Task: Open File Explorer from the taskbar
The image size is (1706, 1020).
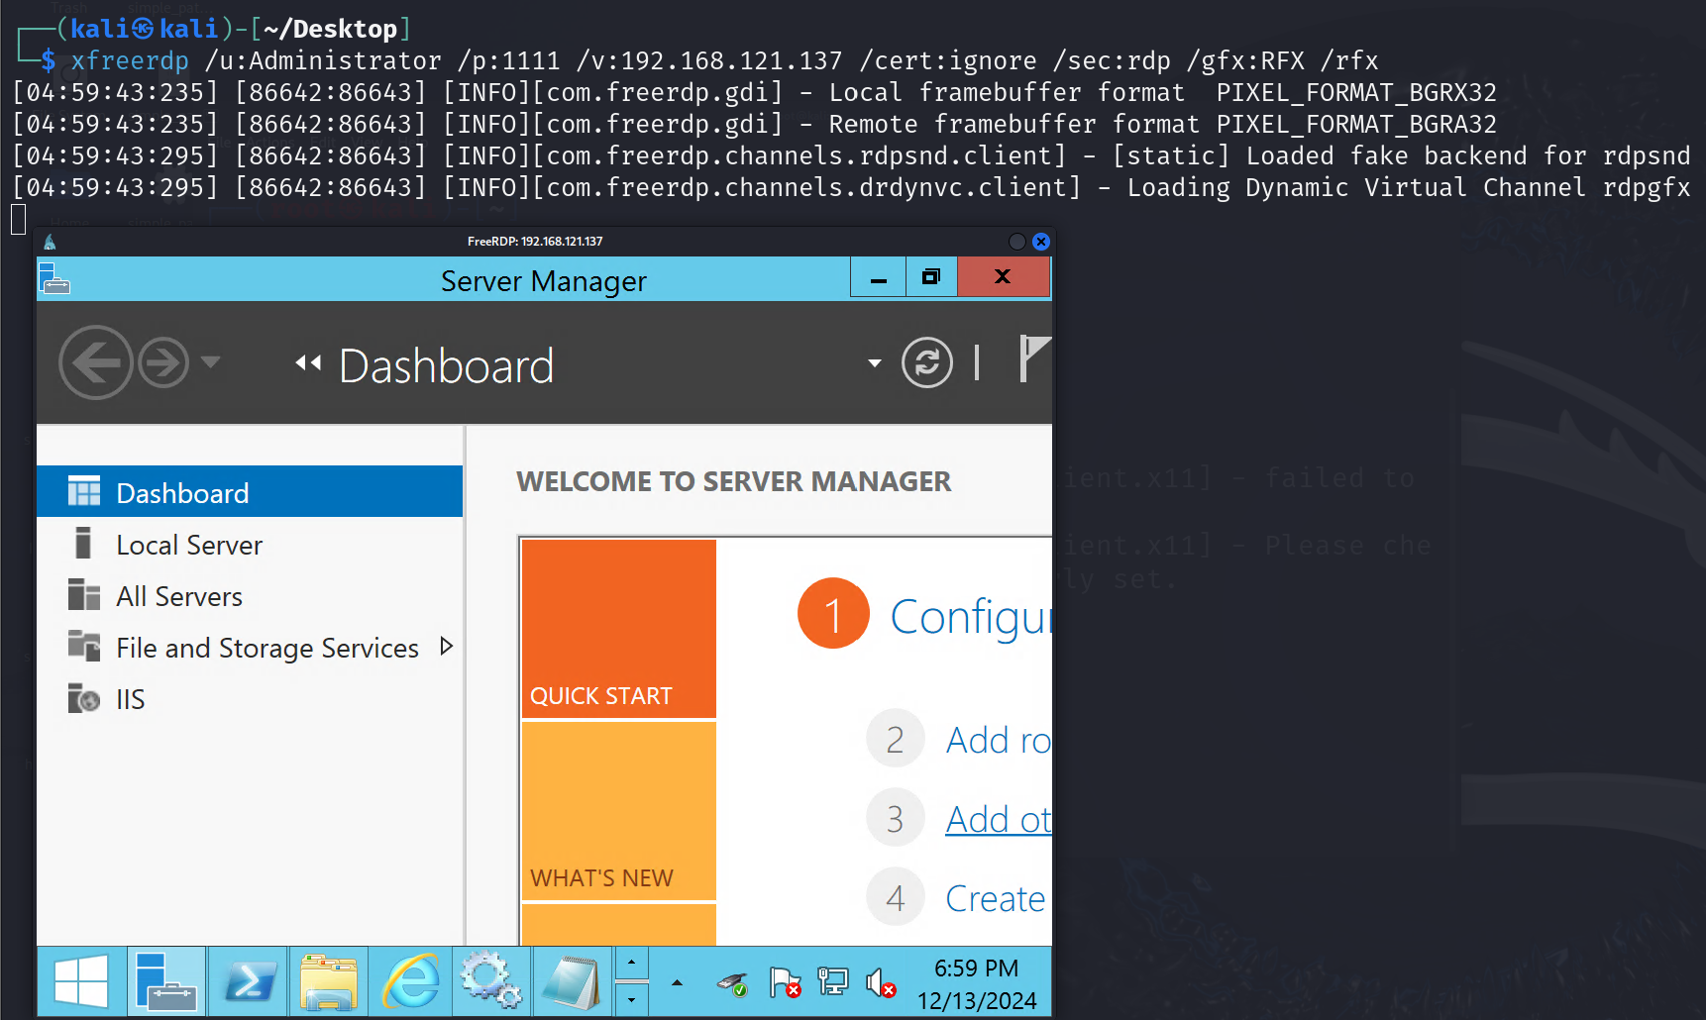Action: 329,981
